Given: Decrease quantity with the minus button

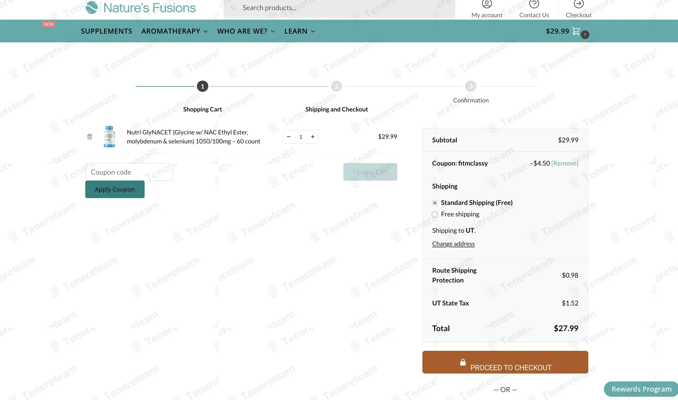Looking at the screenshot, I should click(289, 137).
